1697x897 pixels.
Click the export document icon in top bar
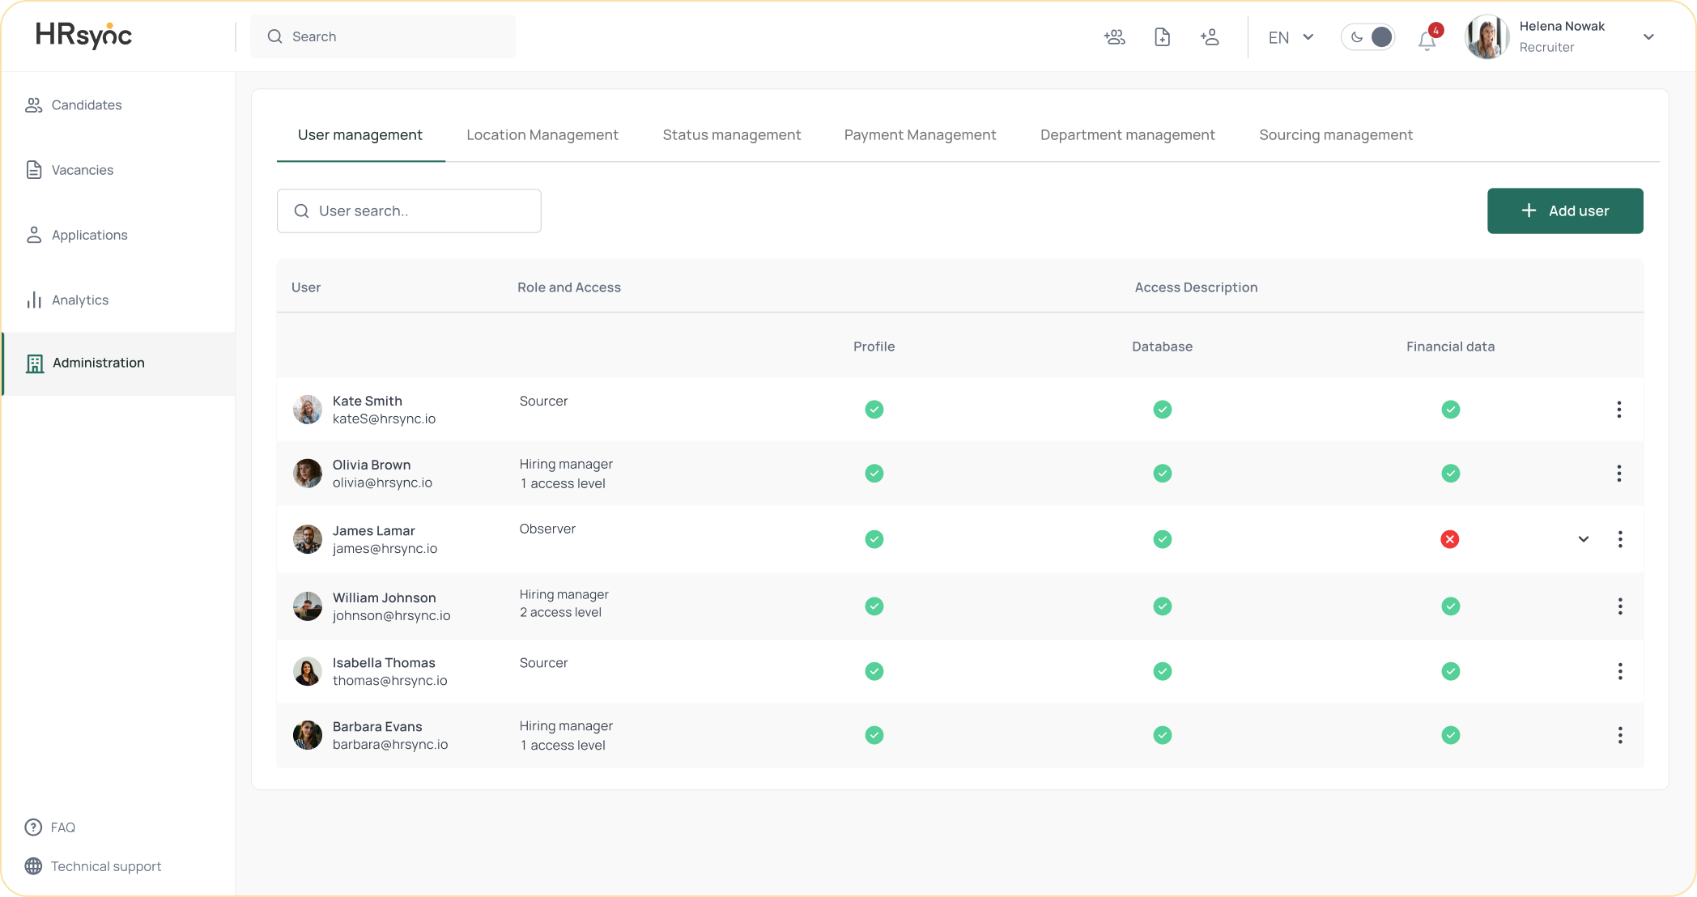pyautogui.click(x=1163, y=36)
